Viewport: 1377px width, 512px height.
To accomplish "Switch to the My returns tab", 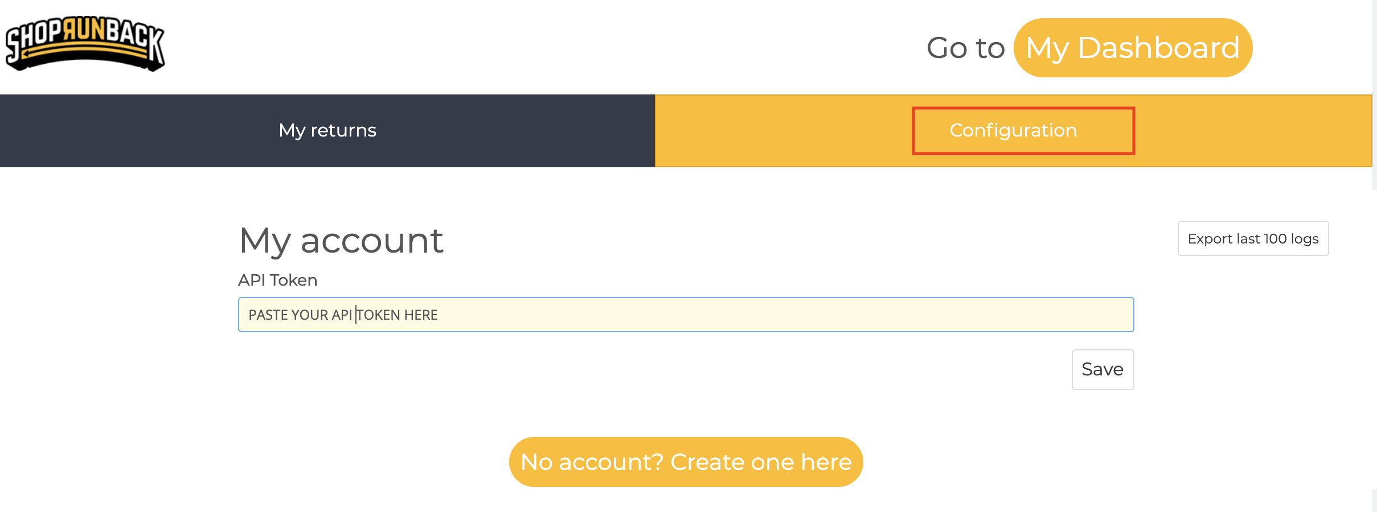I will coord(327,130).
